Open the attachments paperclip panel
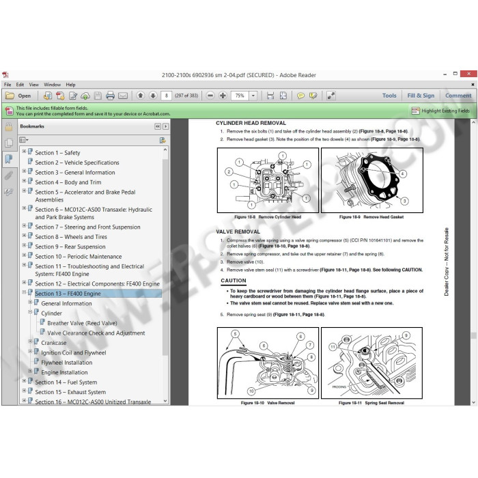Screen dimensions: 478x478 tap(8, 175)
